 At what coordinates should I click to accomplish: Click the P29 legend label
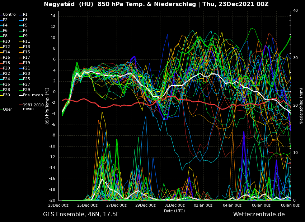pos(26,90)
